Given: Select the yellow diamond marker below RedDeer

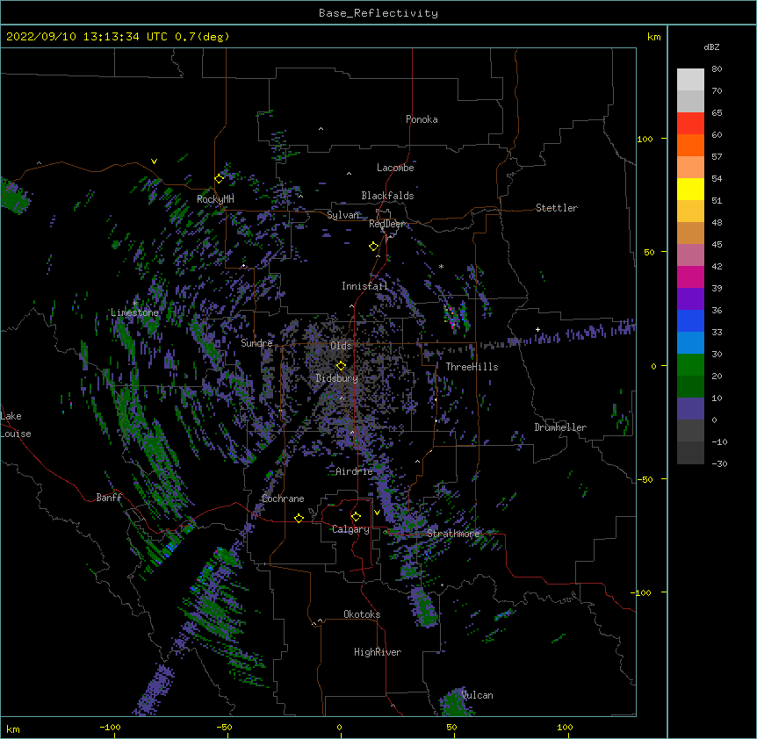Looking at the screenshot, I should pyautogui.click(x=374, y=247).
